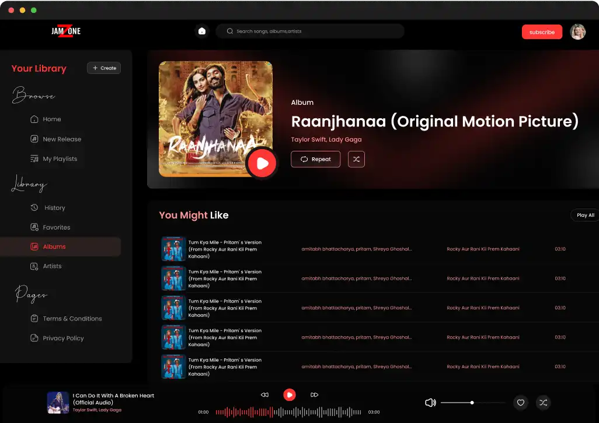
Task: Click I Can Do It With A Broken Heart title
Action: [x=113, y=399]
